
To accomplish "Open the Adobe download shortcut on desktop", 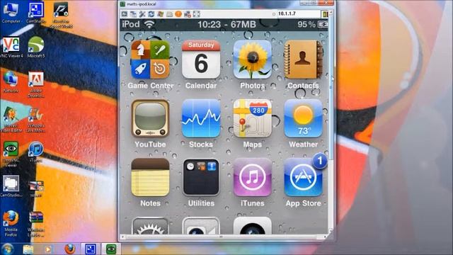I will tap(36, 84).
